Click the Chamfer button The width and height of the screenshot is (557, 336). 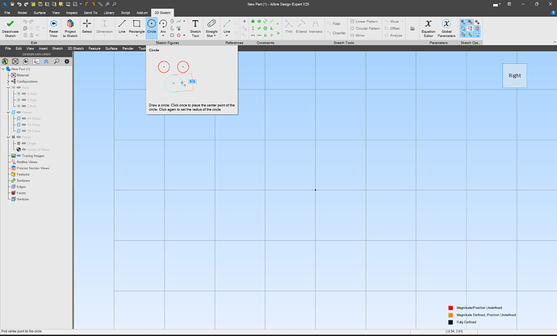[336, 32]
